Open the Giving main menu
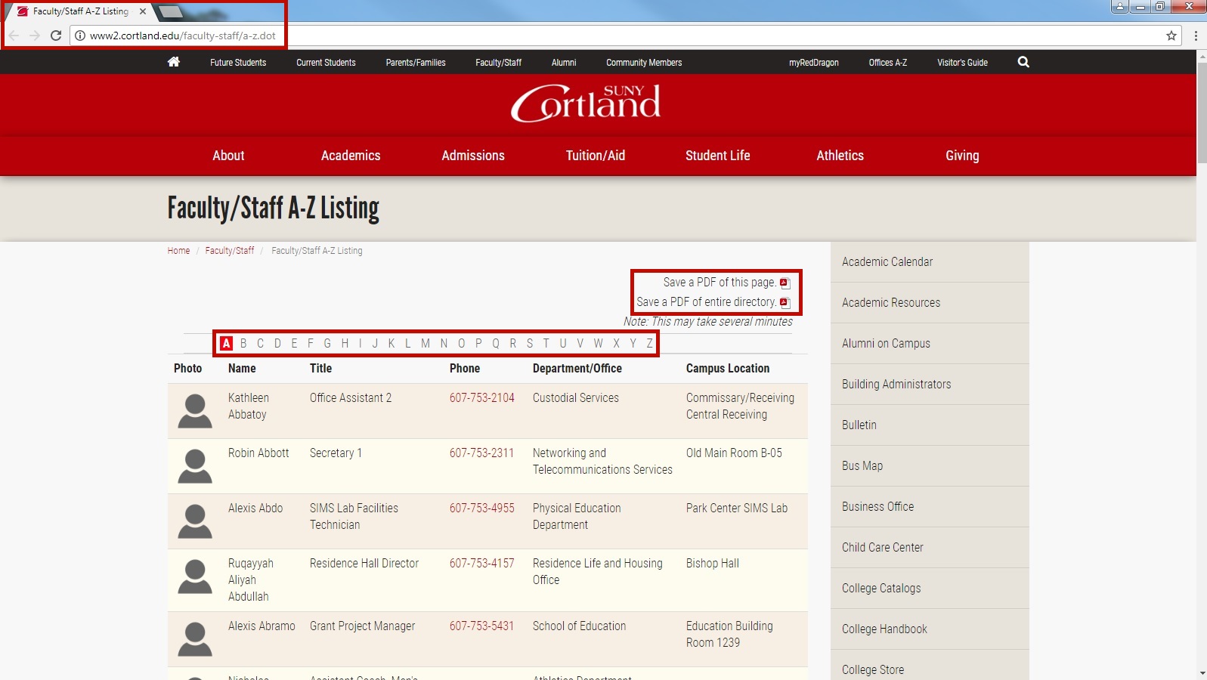 point(962,156)
